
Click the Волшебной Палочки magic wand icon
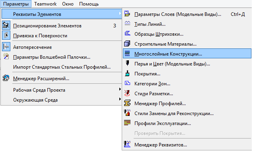coord(6,56)
